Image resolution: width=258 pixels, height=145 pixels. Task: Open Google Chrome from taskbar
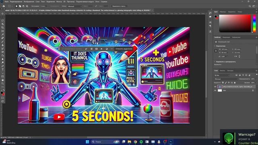[x=135, y=142]
